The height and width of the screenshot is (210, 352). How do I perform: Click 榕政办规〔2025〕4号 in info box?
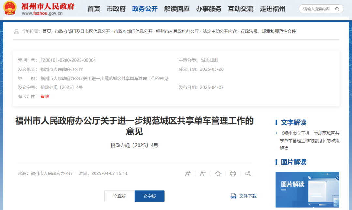(x=62, y=87)
